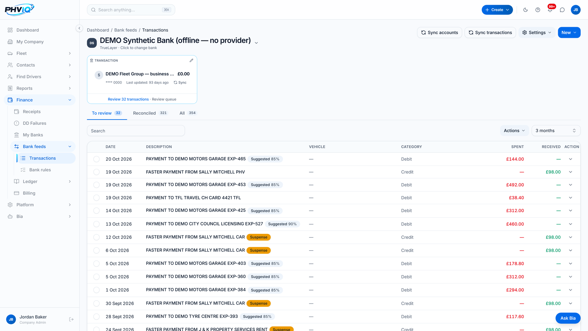Image resolution: width=588 pixels, height=331 pixels.
Task: Collapse the sidebar with arrow button
Action: pos(79,28)
